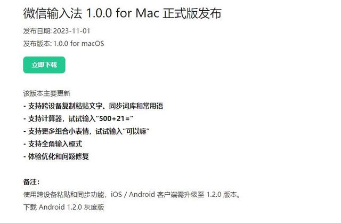Select the 2023-11-01 release date text
The height and width of the screenshot is (223, 341).
71,31
